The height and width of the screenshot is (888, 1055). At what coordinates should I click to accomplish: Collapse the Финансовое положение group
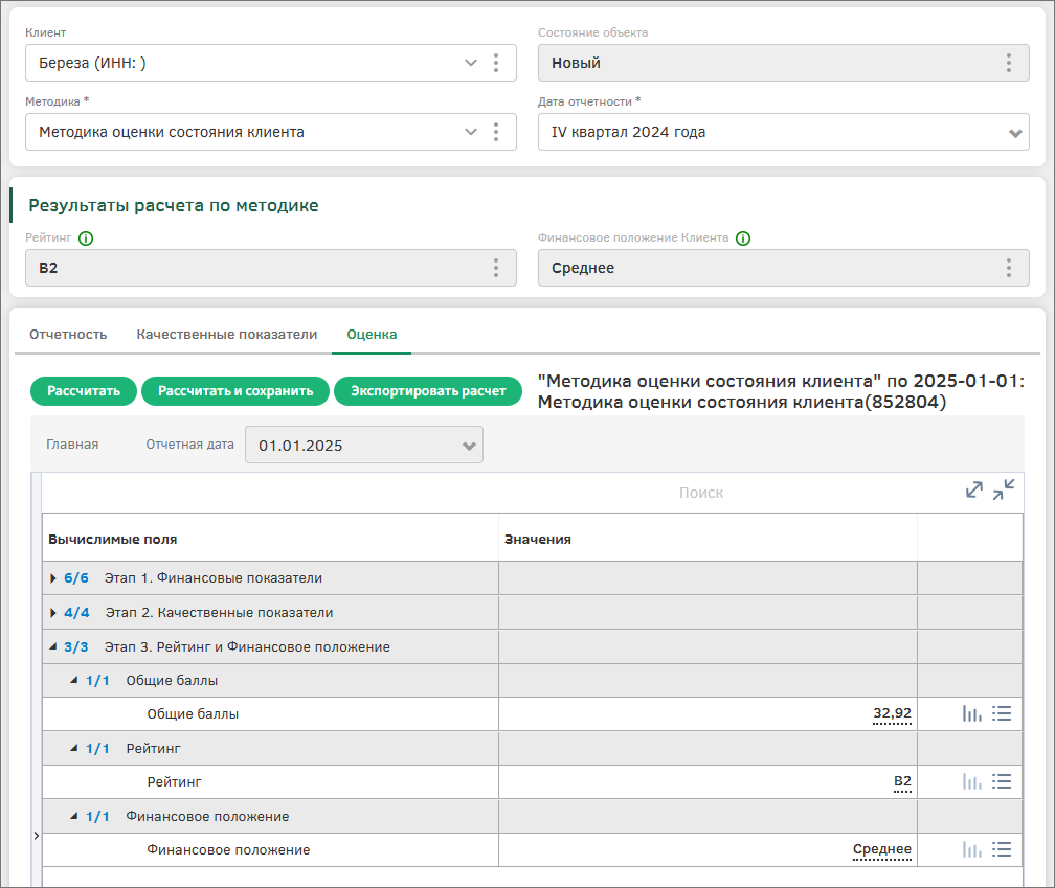click(x=74, y=816)
